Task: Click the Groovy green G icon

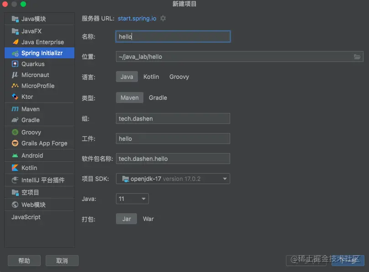Action: (x=15, y=132)
